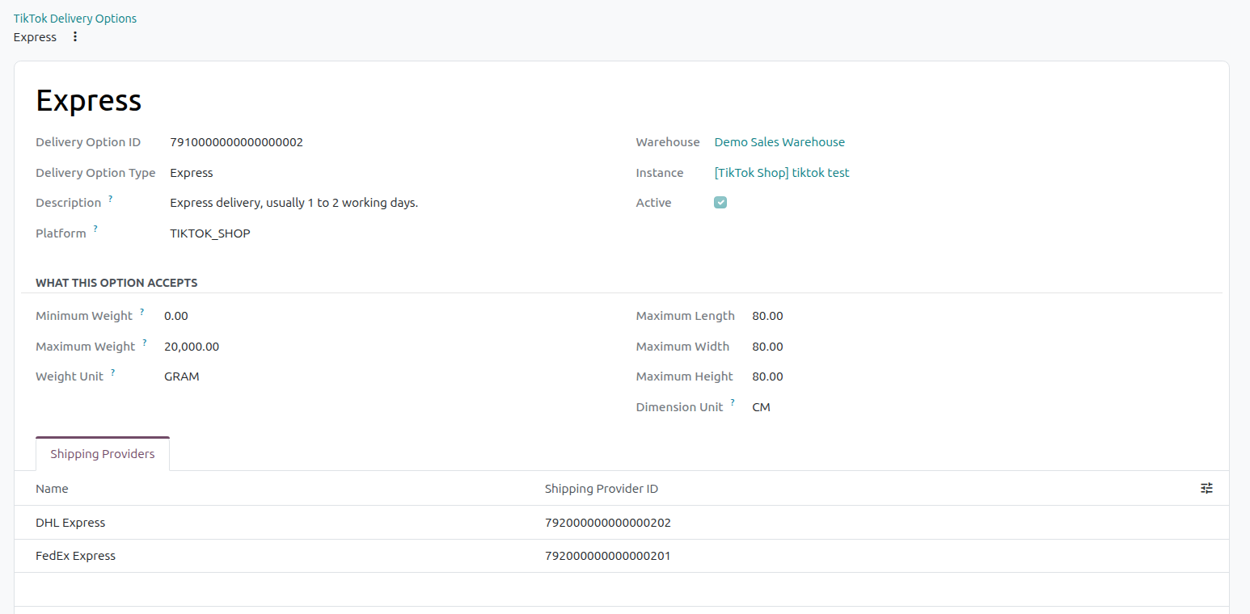Open column settings for the Shipping Providers table
Viewport: 1250px width, 614px height.
tap(1206, 488)
